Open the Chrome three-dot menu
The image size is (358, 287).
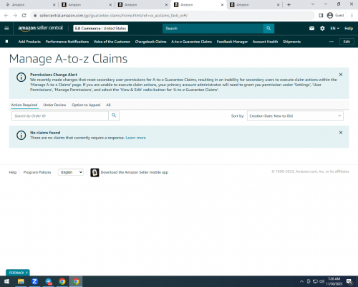352,16
